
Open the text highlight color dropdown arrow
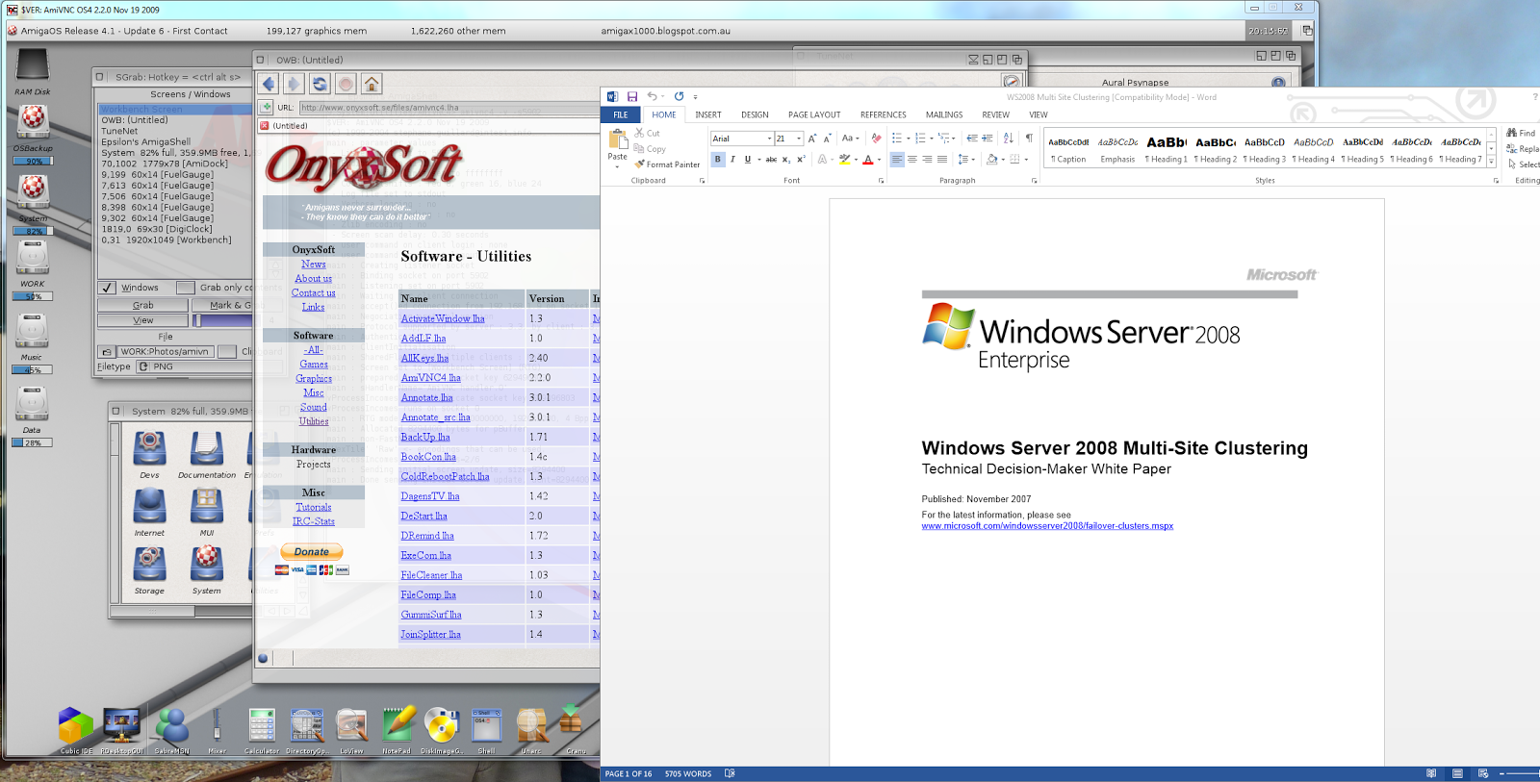[856, 160]
